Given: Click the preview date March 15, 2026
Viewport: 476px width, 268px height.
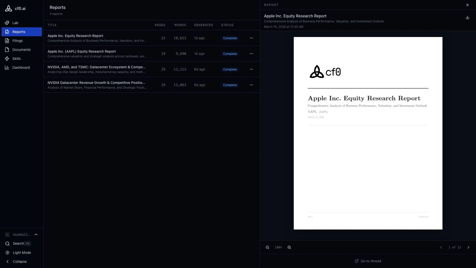Looking at the screenshot, I should [x=284, y=27].
